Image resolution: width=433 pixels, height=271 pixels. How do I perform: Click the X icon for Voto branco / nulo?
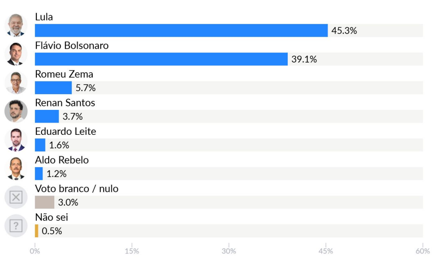tap(16, 197)
